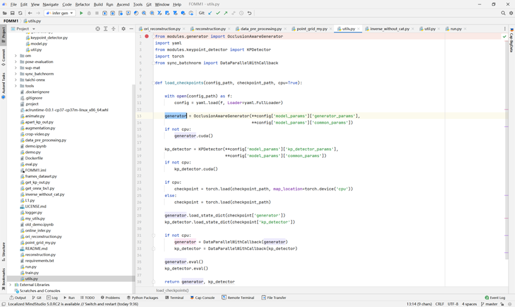Toggle breakpoint on line 1
Screen dimensions: 515x307
pyautogui.click(x=146, y=36)
